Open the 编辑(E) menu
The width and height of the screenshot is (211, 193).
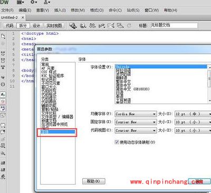25,11
